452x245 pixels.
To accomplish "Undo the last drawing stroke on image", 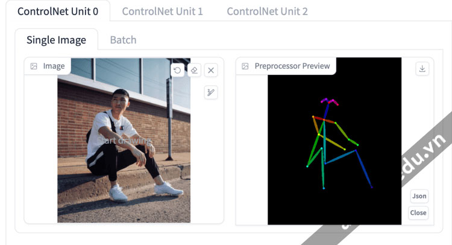I will coord(177,70).
